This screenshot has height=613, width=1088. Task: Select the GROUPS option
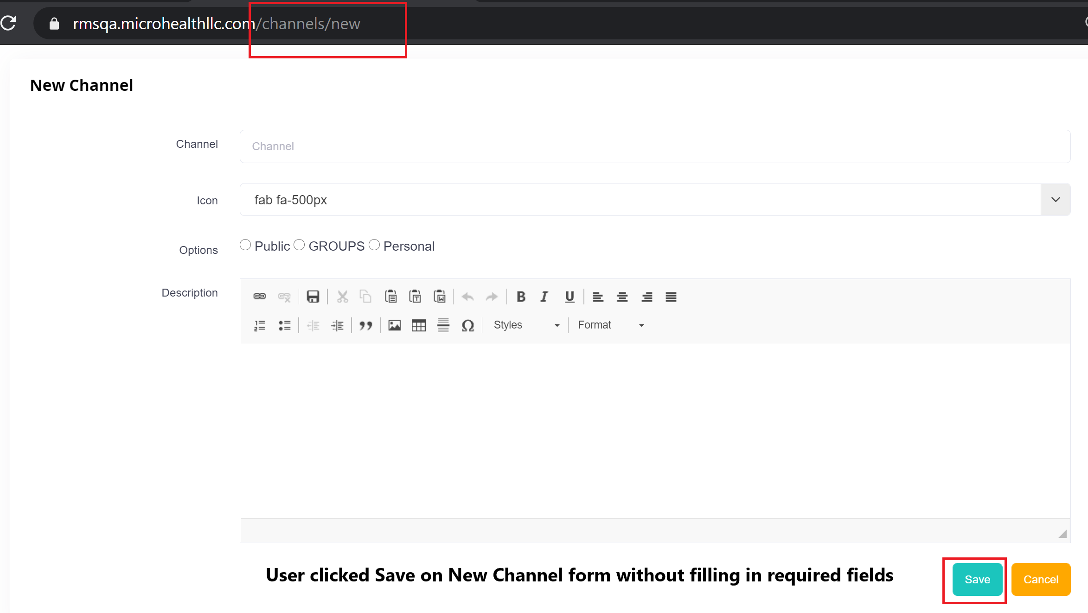pyautogui.click(x=300, y=245)
